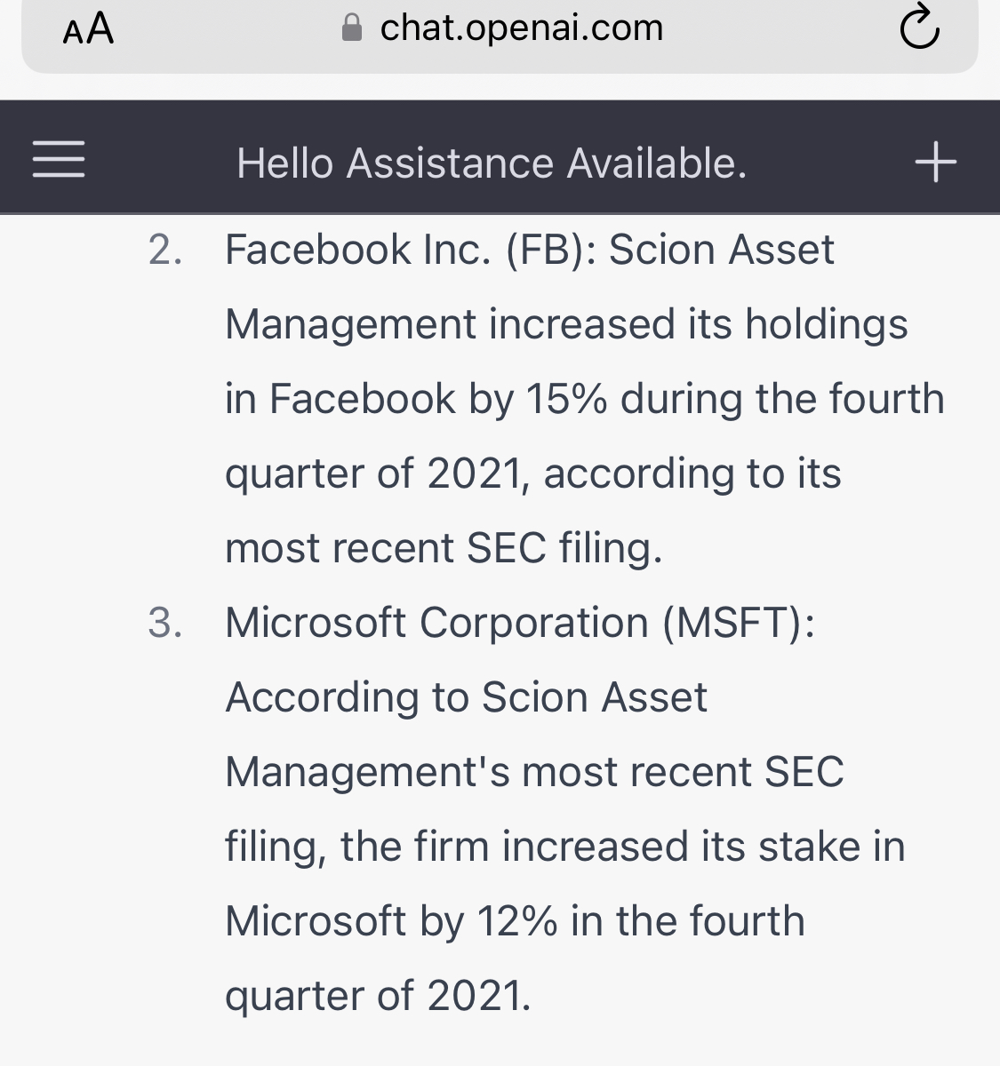Tap the padlock icon in address bar
This screenshot has width=1000, height=1066.
[352, 28]
